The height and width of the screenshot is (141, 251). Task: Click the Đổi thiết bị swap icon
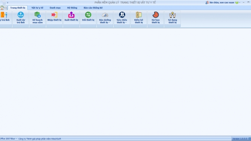[x=88, y=15]
